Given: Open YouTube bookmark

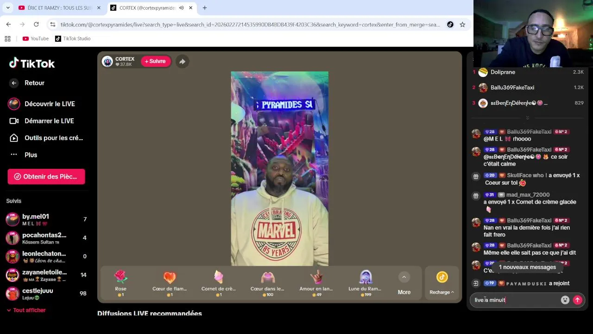Looking at the screenshot, I should [36, 39].
